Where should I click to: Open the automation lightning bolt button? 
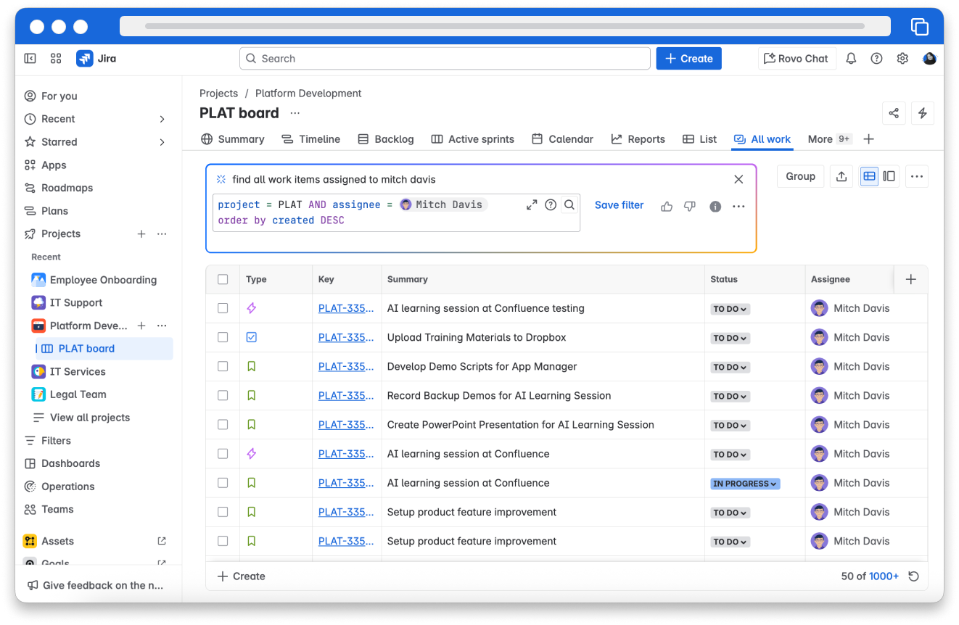point(923,113)
